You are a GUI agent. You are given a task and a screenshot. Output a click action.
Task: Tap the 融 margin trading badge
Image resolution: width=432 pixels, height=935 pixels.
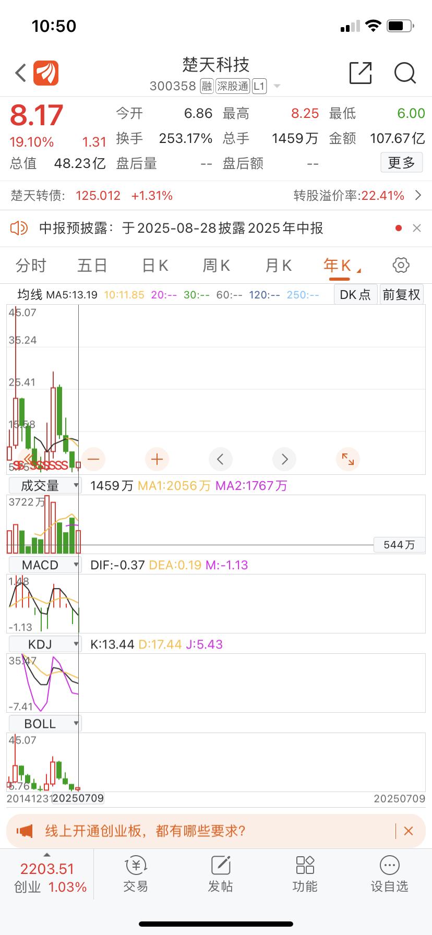pyautogui.click(x=207, y=86)
